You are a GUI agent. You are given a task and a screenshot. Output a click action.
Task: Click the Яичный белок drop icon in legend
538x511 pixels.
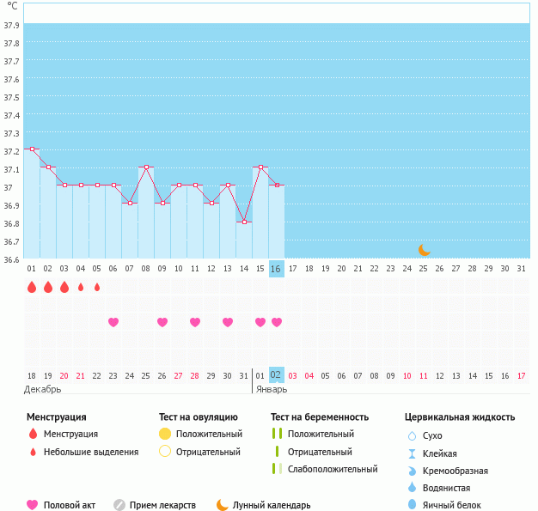412,505
